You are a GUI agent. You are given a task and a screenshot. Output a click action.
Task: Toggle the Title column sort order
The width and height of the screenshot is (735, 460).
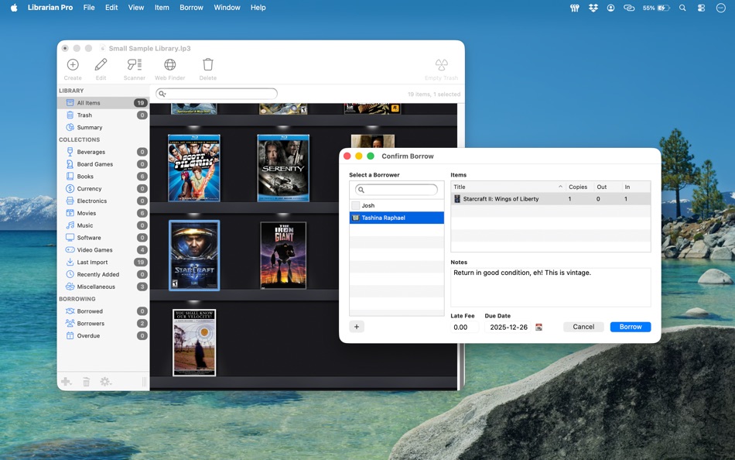pos(460,187)
